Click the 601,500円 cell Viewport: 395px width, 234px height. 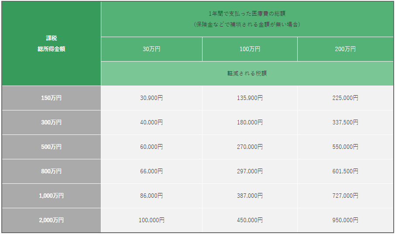pyautogui.click(x=345, y=171)
